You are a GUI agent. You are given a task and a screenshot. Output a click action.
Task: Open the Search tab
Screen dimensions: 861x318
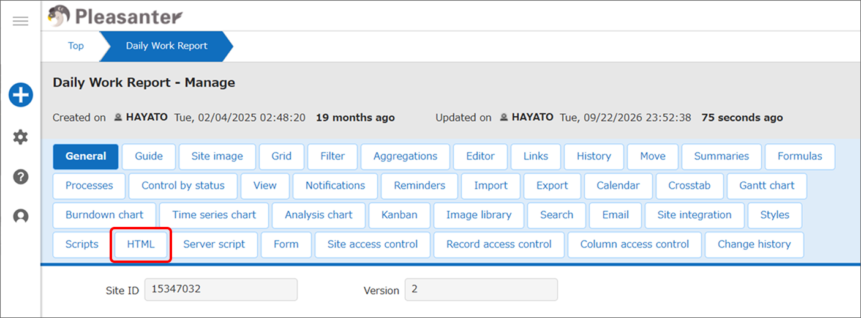pyautogui.click(x=557, y=215)
